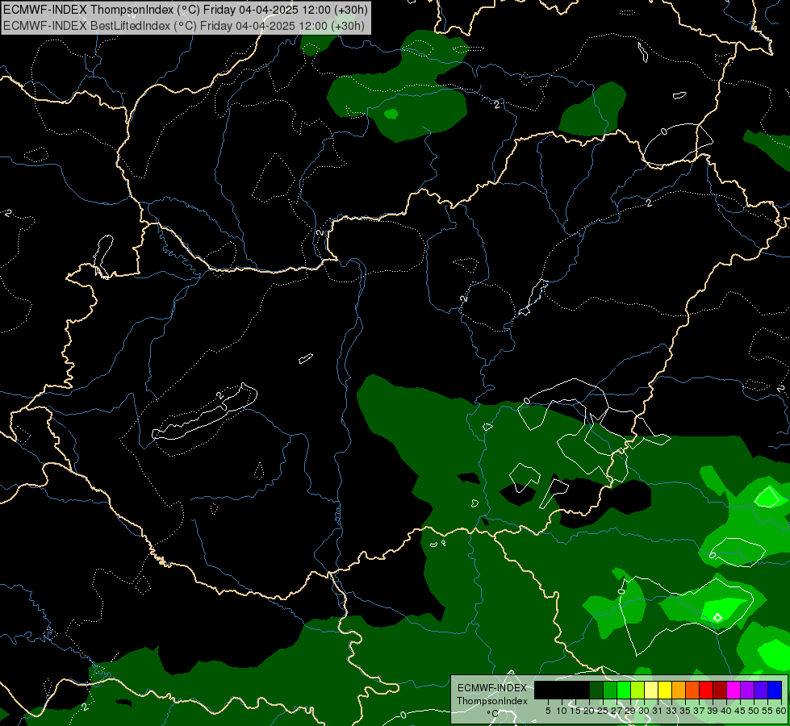Click the bright red 37–39 legend swatch
The height and width of the screenshot is (726, 790).
point(706,690)
